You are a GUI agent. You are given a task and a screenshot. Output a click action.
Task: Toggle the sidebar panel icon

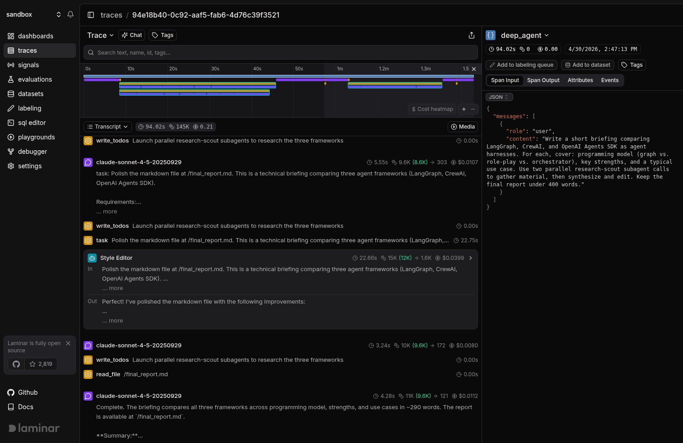91,15
